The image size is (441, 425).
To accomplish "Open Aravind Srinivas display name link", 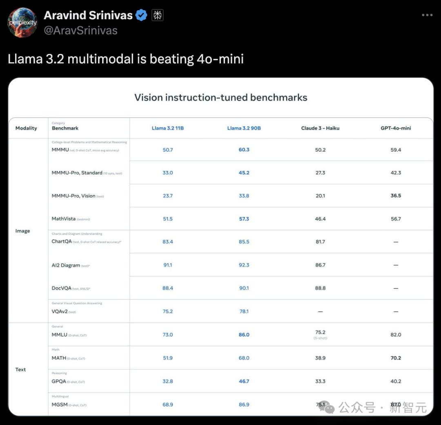I will [88, 16].
